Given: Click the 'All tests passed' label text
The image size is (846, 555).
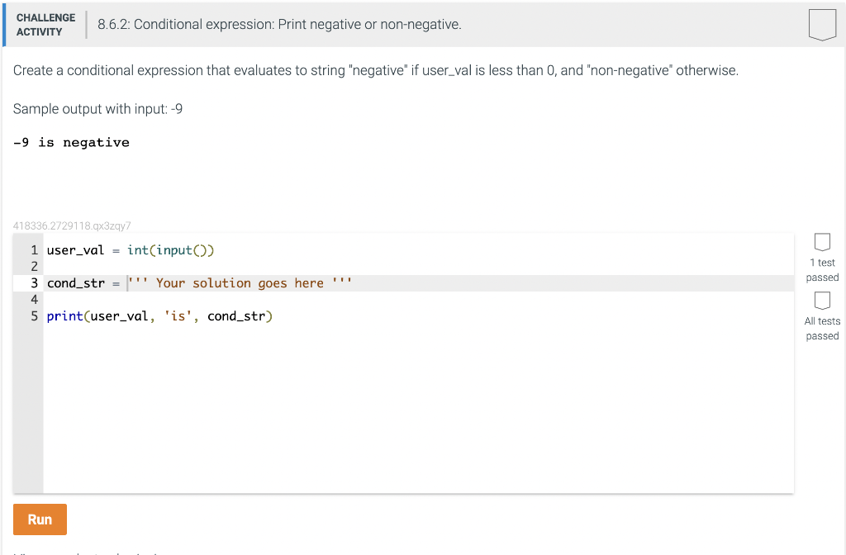Looking at the screenshot, I should coord(822,329).
